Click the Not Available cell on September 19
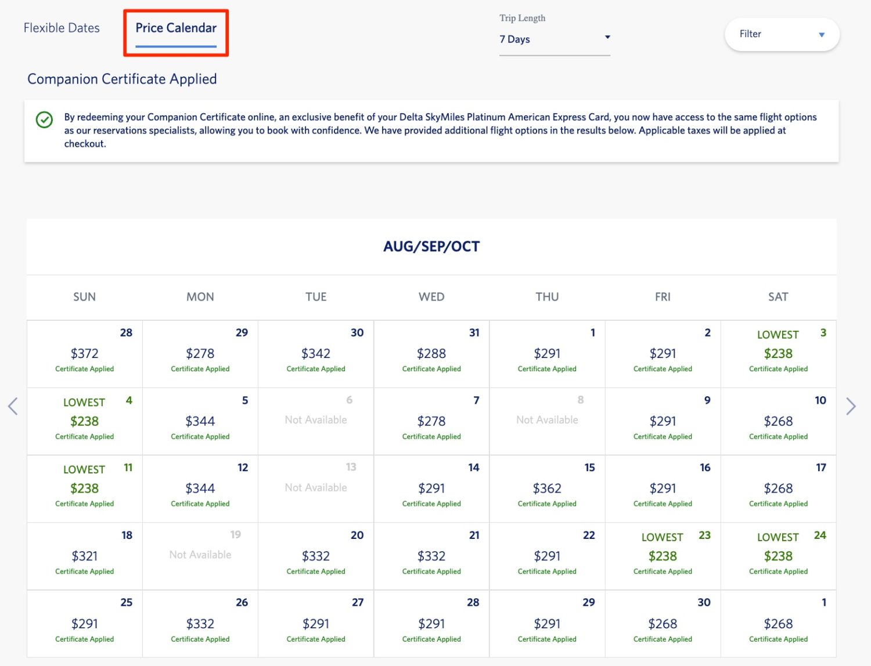Screen dimensions: 871x666 point(200,556)
